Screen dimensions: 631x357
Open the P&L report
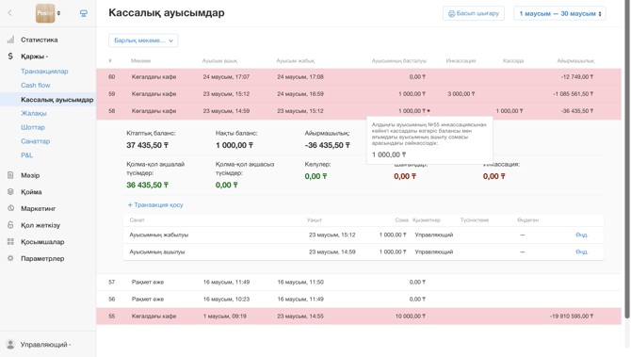pos(26,155)
